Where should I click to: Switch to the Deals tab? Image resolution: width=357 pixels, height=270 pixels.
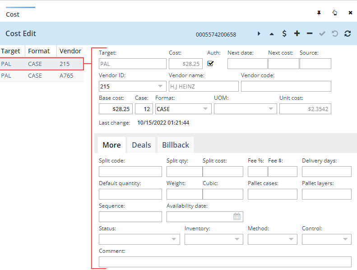[x=141, y=145]
